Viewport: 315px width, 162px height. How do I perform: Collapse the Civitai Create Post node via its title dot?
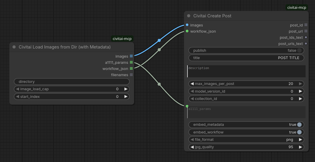tap(189, 16)
